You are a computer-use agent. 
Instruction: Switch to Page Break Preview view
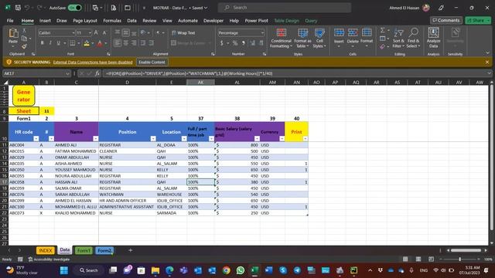click(x=431, y=259)
